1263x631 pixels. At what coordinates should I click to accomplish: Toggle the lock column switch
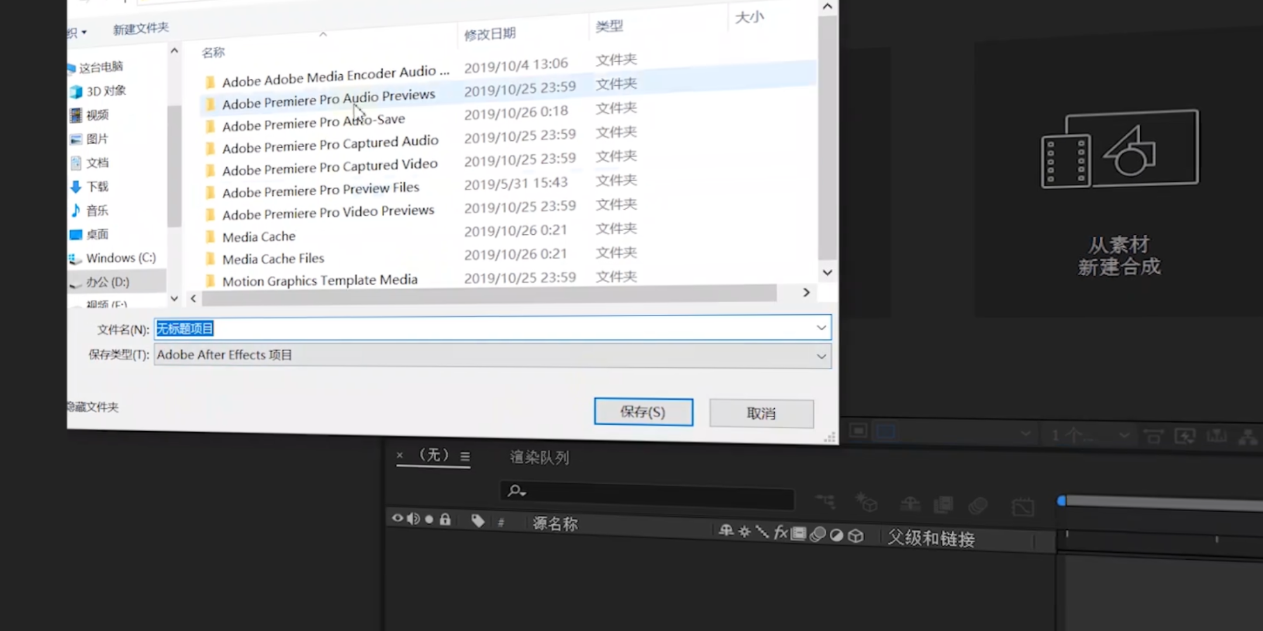(x=445, y=519)
